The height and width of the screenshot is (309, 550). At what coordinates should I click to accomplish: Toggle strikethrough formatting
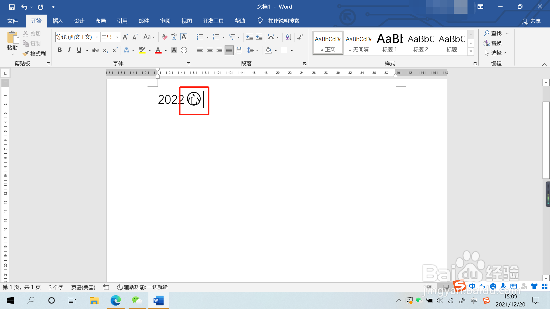(x=95, y=50)
